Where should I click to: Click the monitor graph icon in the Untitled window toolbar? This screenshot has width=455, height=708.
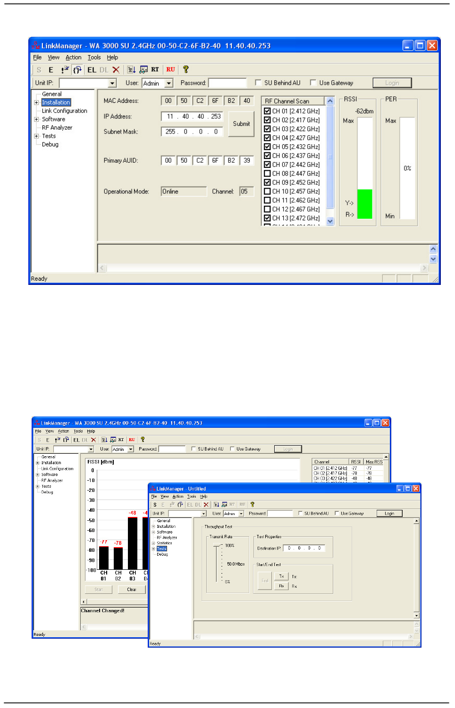point(224,505)
